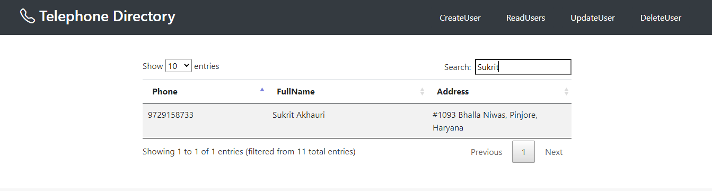Image resolution: width=712 pixels, height=191 pixels.
Task: Select page 1 in pagination
Action: pyautogui.click(x=523, y=152)
